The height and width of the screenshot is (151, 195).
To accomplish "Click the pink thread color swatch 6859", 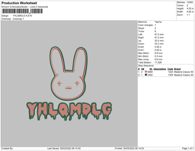I will click(146, 72).
